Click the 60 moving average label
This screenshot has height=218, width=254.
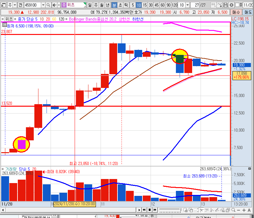54,19
